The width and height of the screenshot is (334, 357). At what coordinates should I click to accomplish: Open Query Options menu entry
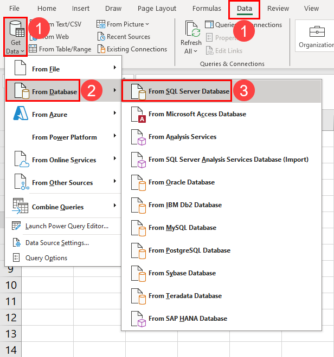63,257
